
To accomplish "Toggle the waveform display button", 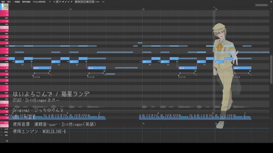I will pos(87,2).
